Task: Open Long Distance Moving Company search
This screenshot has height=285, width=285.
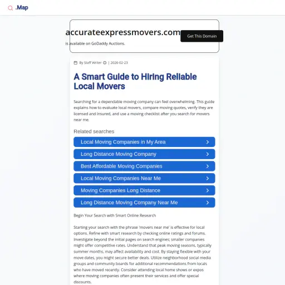Action: (144, 154)
